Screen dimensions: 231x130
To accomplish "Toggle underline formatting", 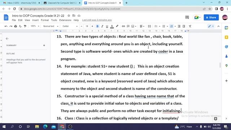I will [107, 26].
